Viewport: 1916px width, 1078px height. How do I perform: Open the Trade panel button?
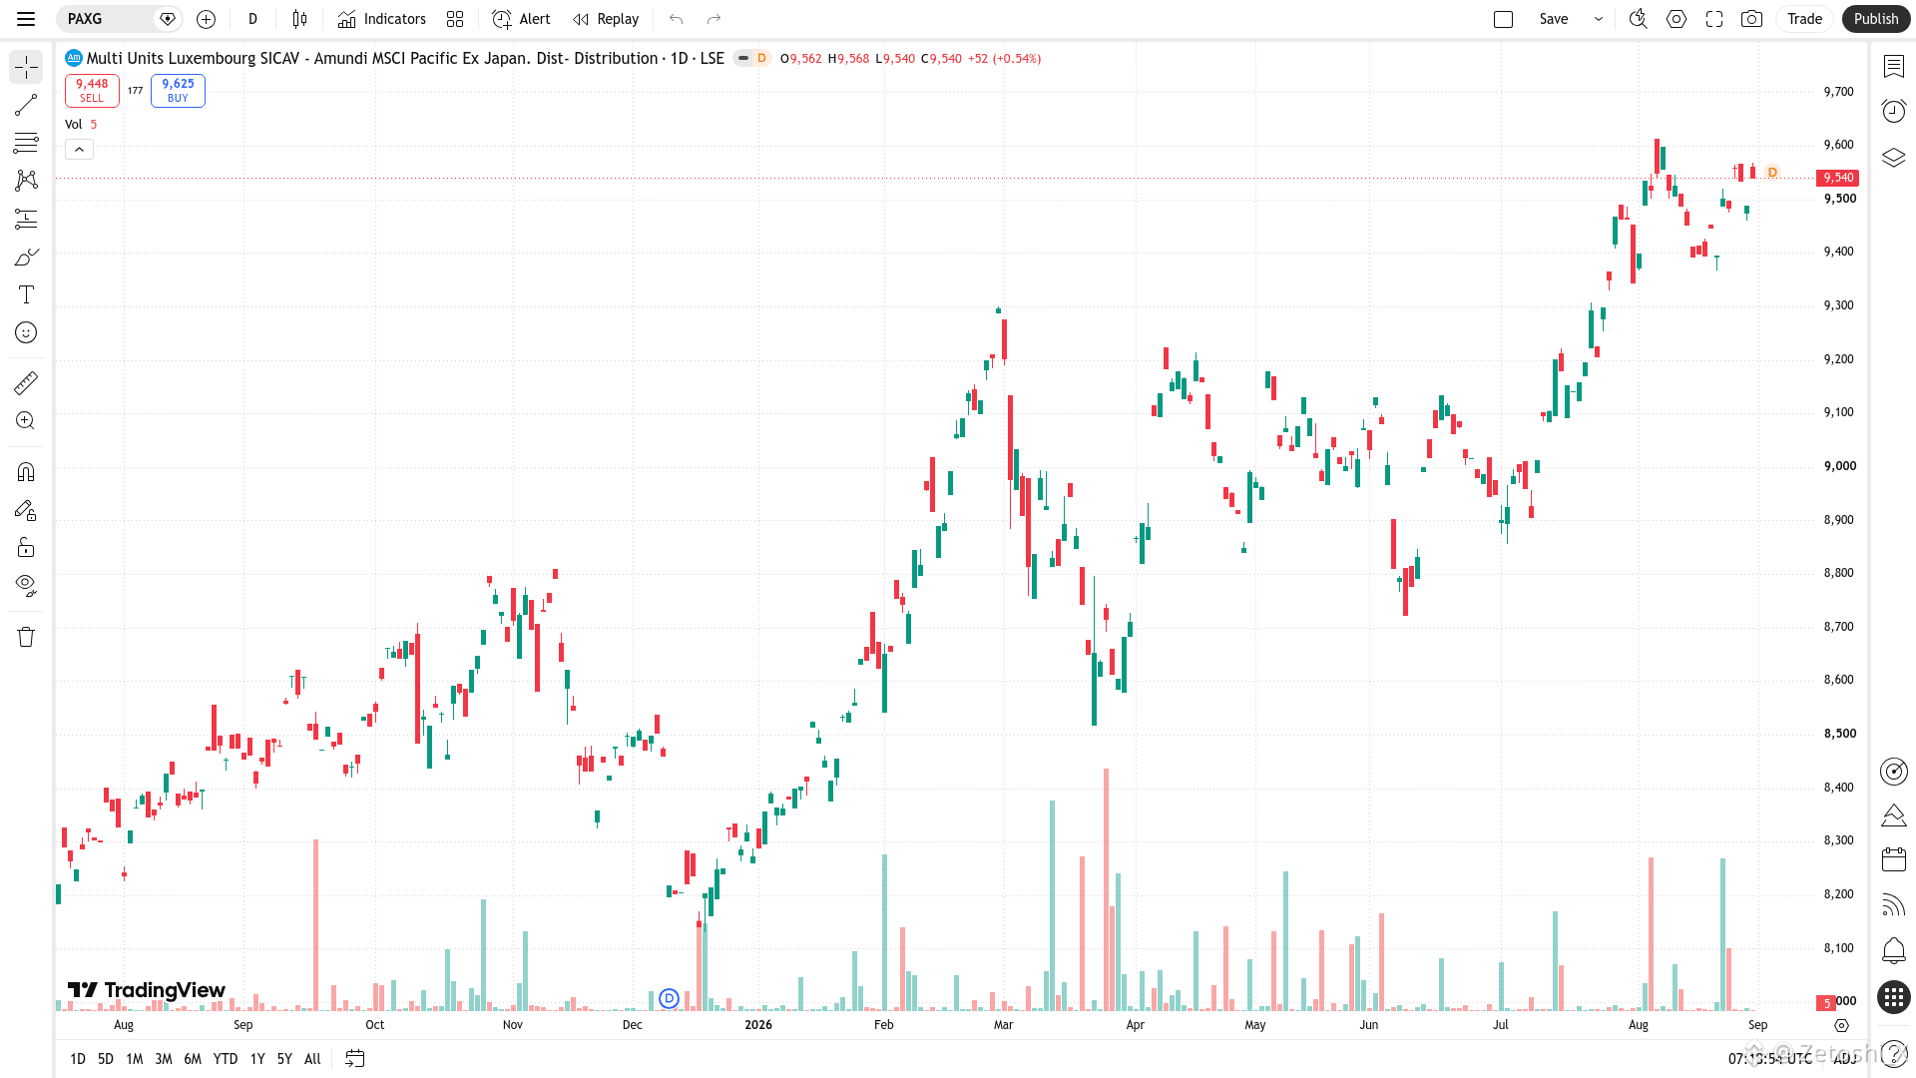click(x=1804, y=19)
